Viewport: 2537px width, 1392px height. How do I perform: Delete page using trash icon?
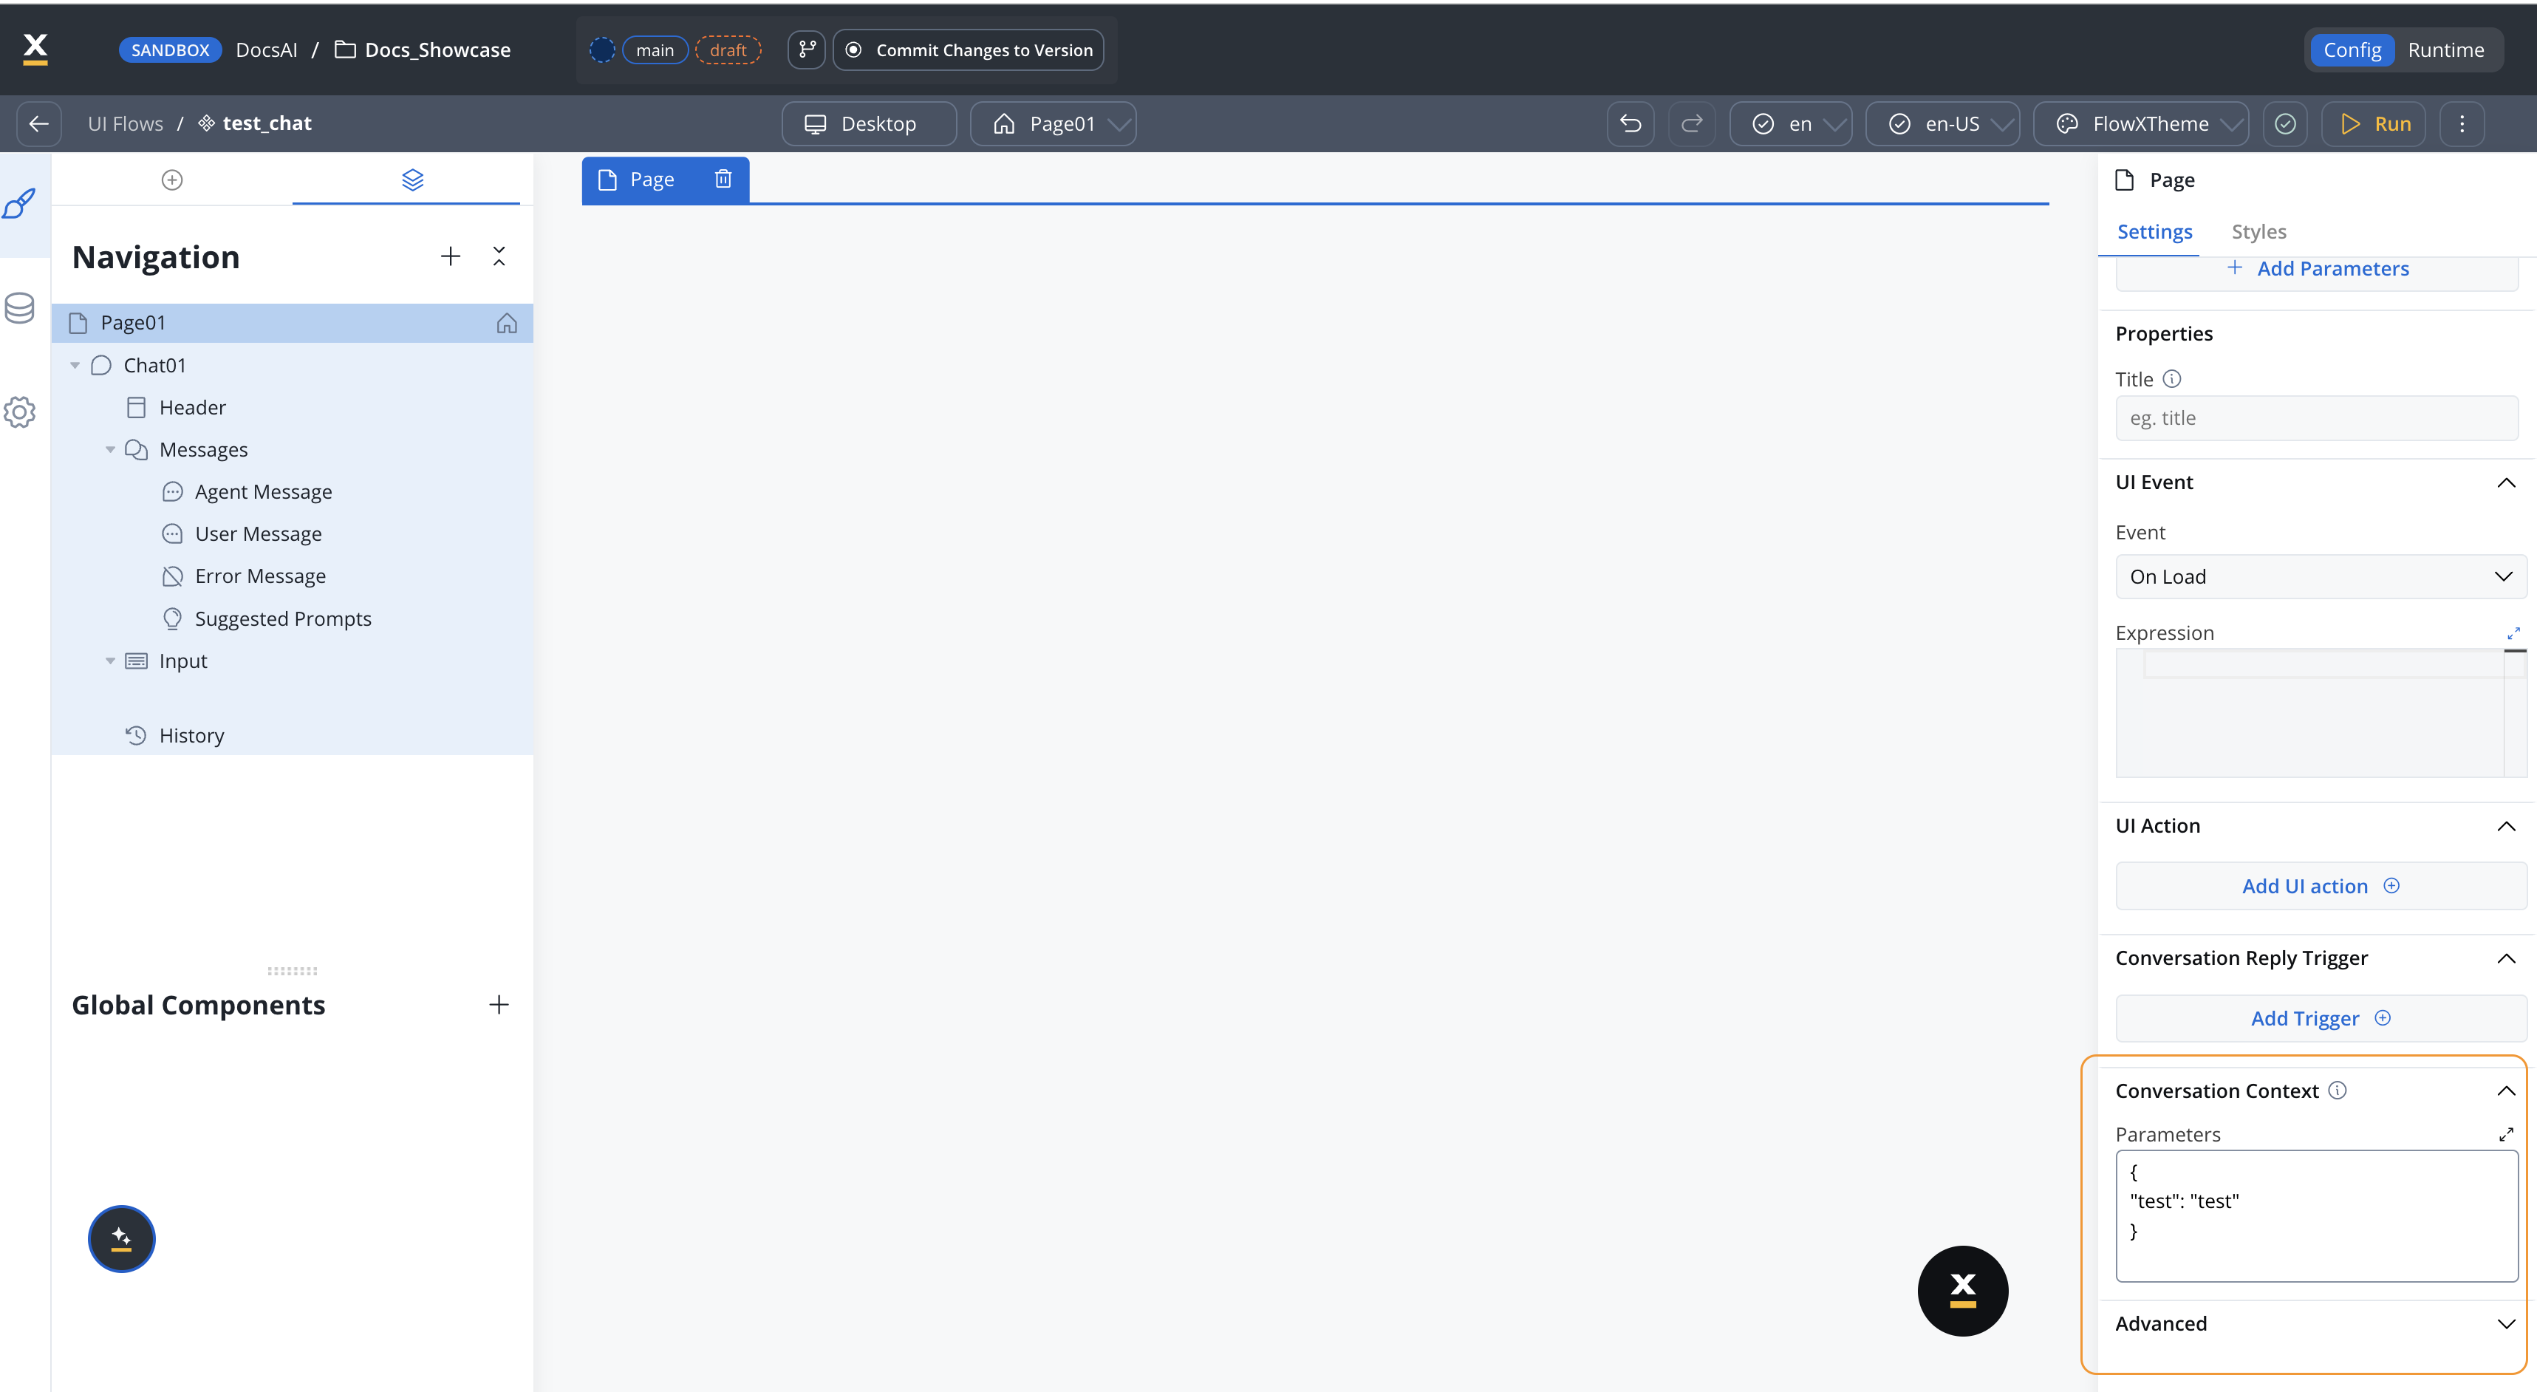(x=723, y=180)
